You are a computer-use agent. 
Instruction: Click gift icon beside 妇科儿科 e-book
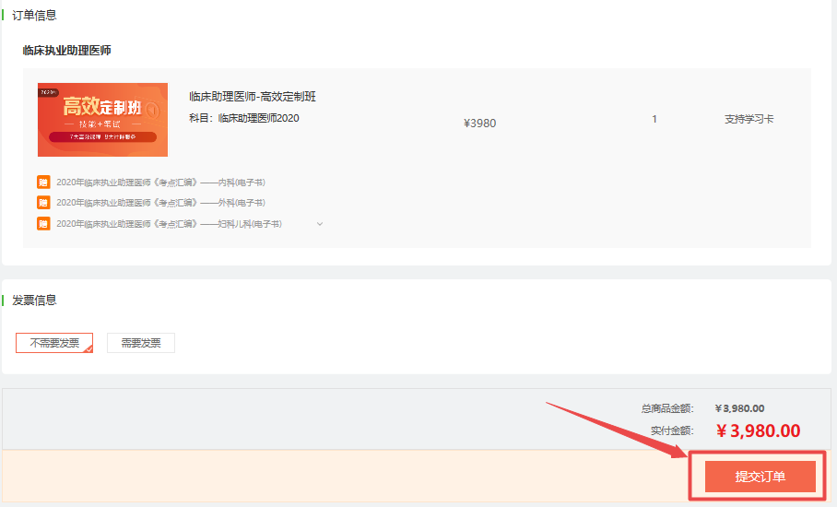[x=43, y=224]
